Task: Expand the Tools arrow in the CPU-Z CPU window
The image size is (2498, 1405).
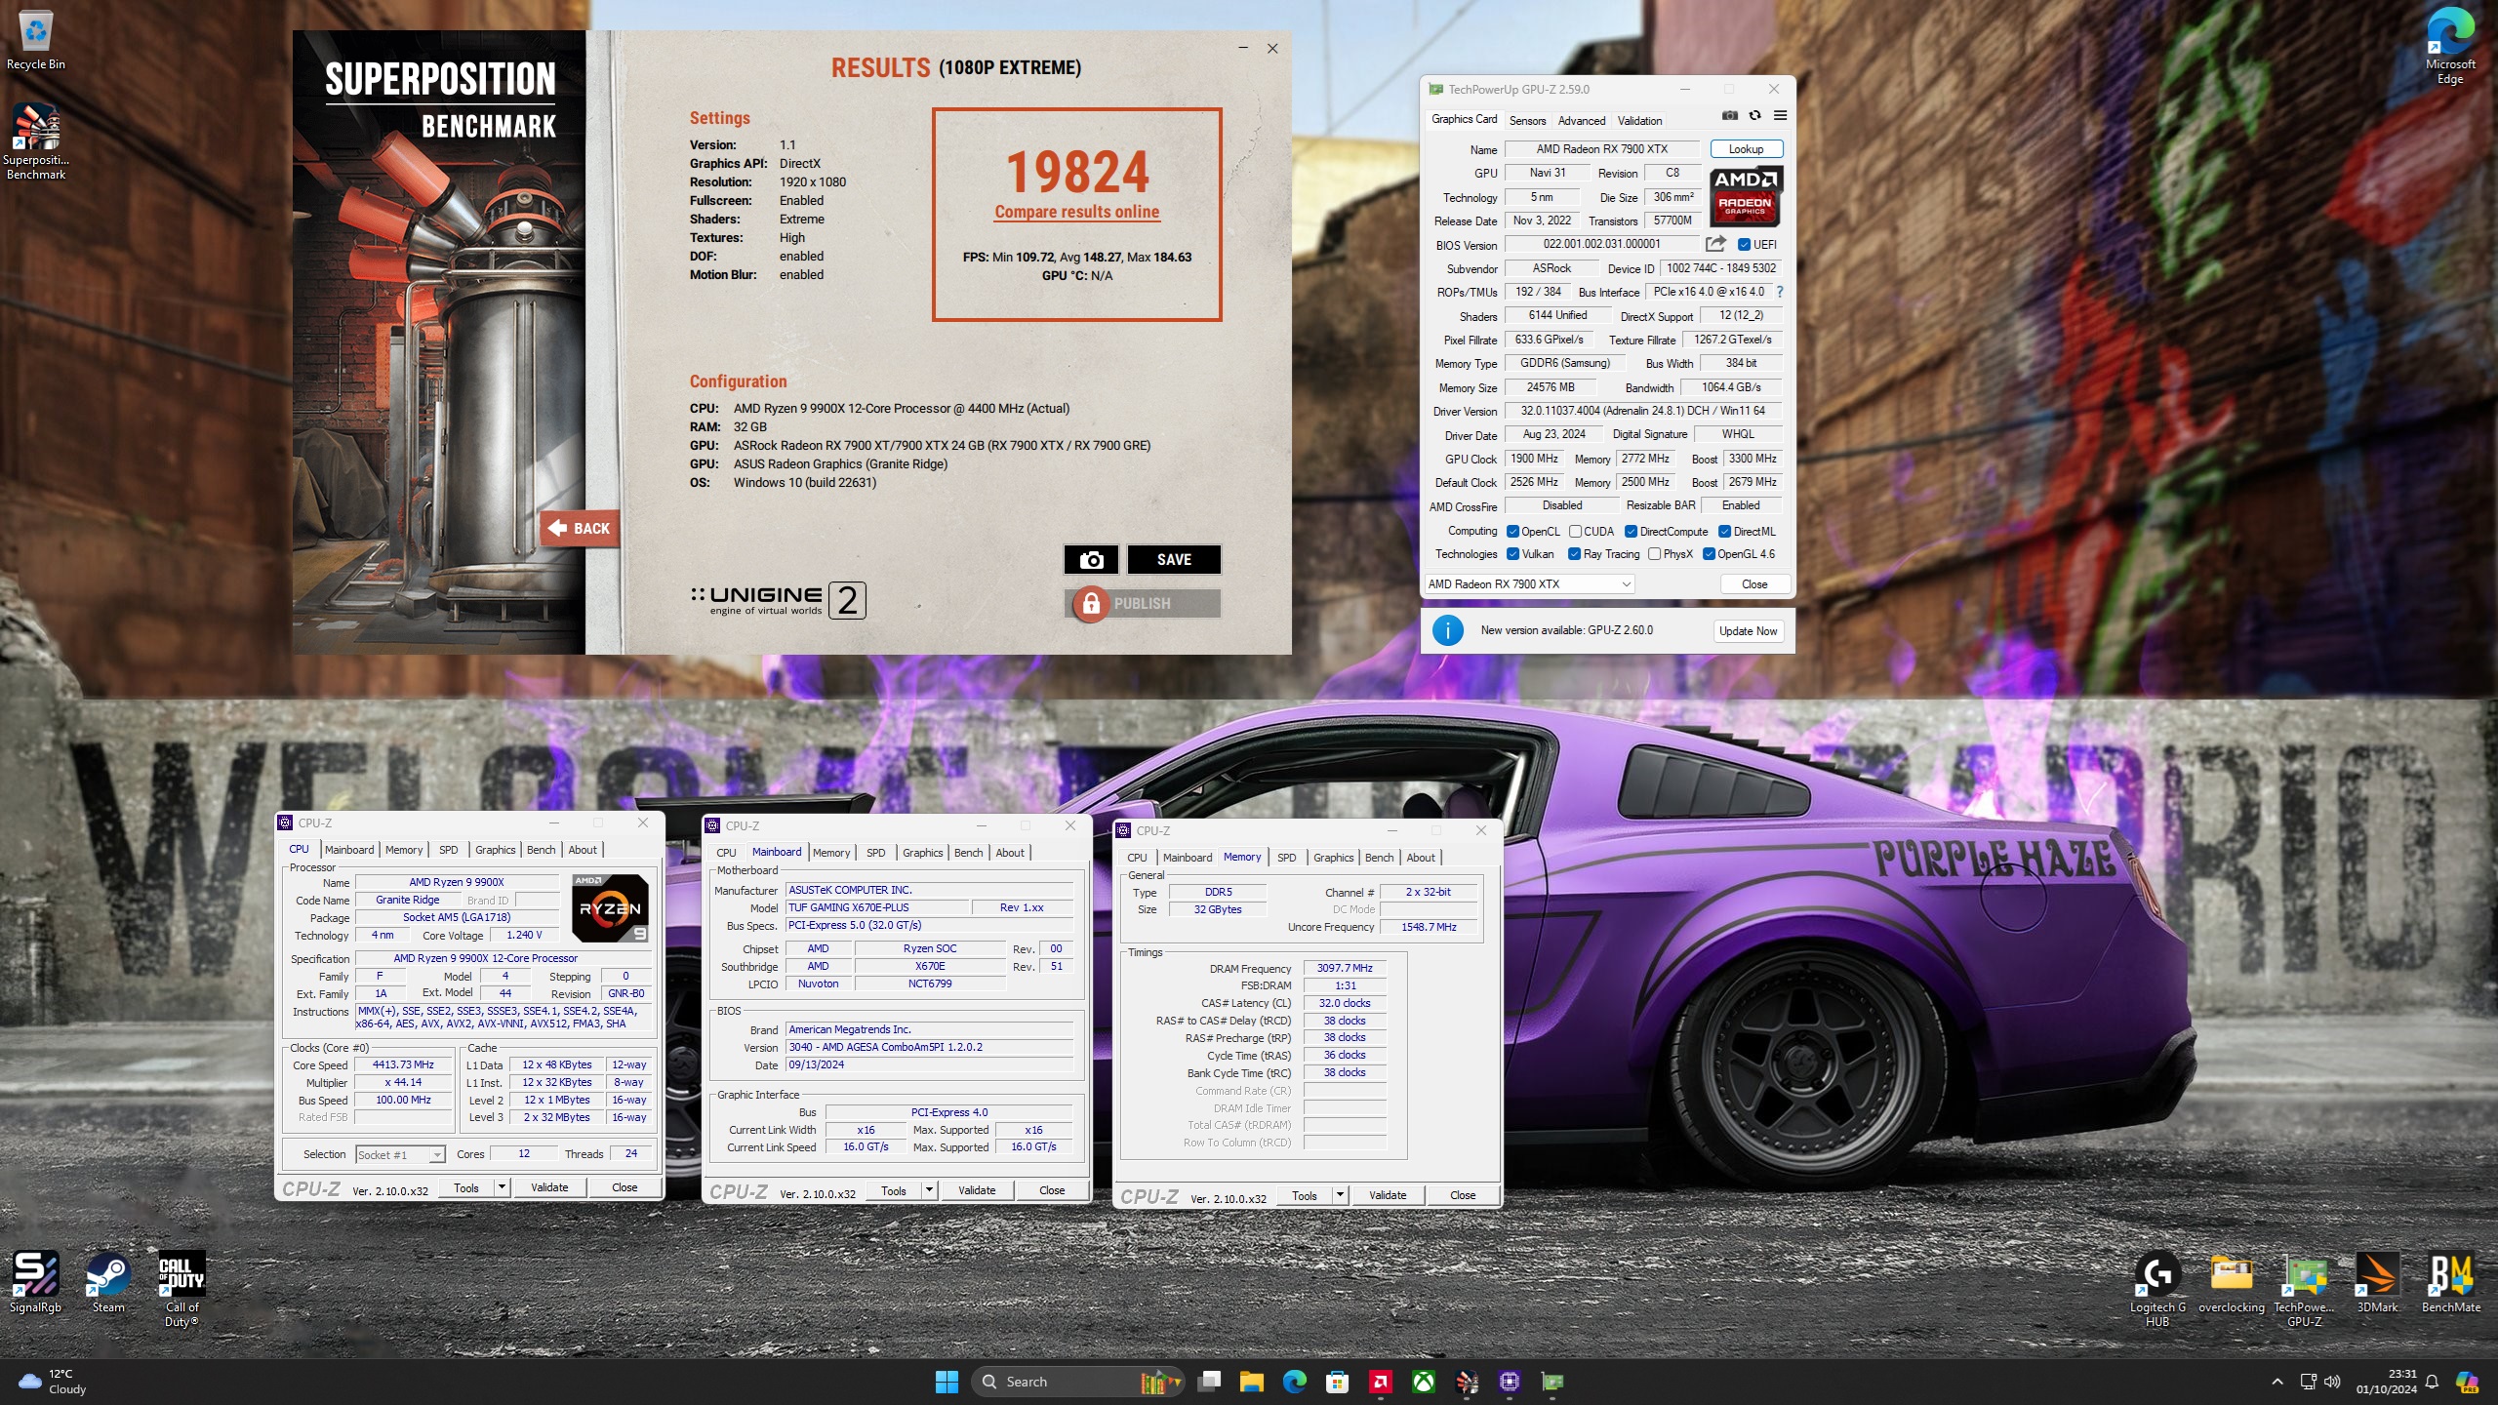Action: click(502, 1187)
